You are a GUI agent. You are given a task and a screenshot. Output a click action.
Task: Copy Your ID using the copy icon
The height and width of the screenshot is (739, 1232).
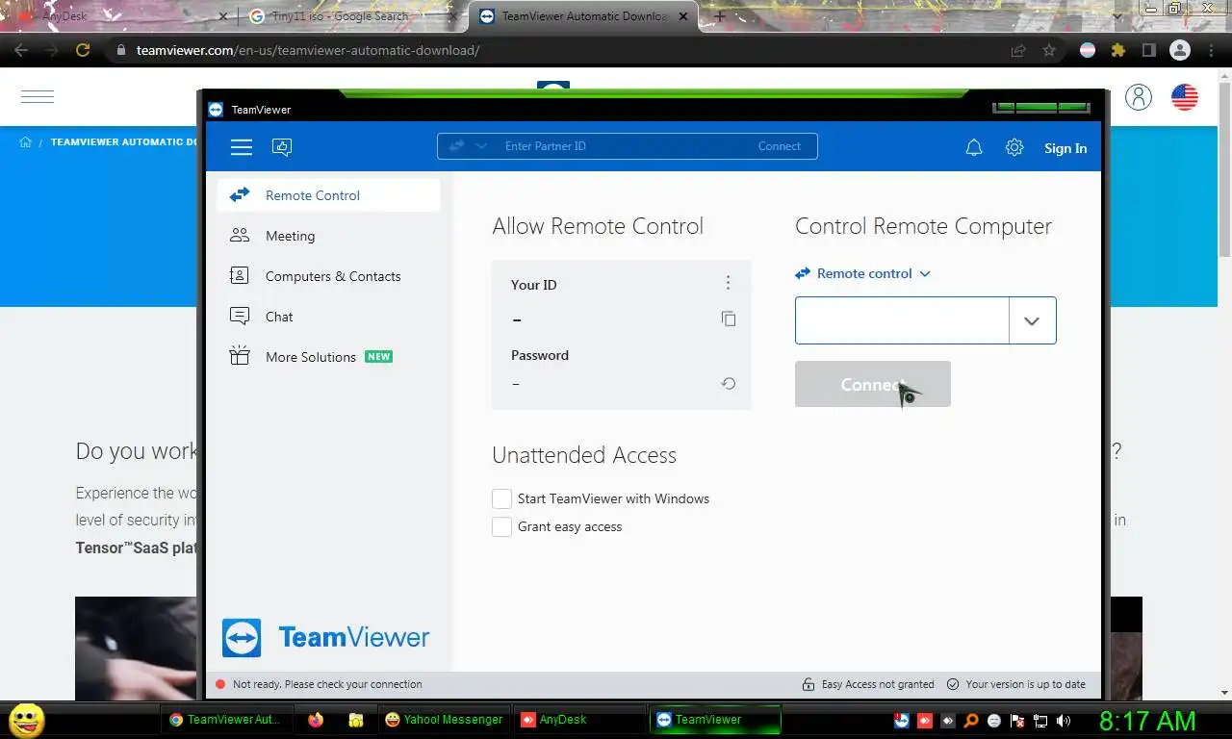[x=729, y=319]
